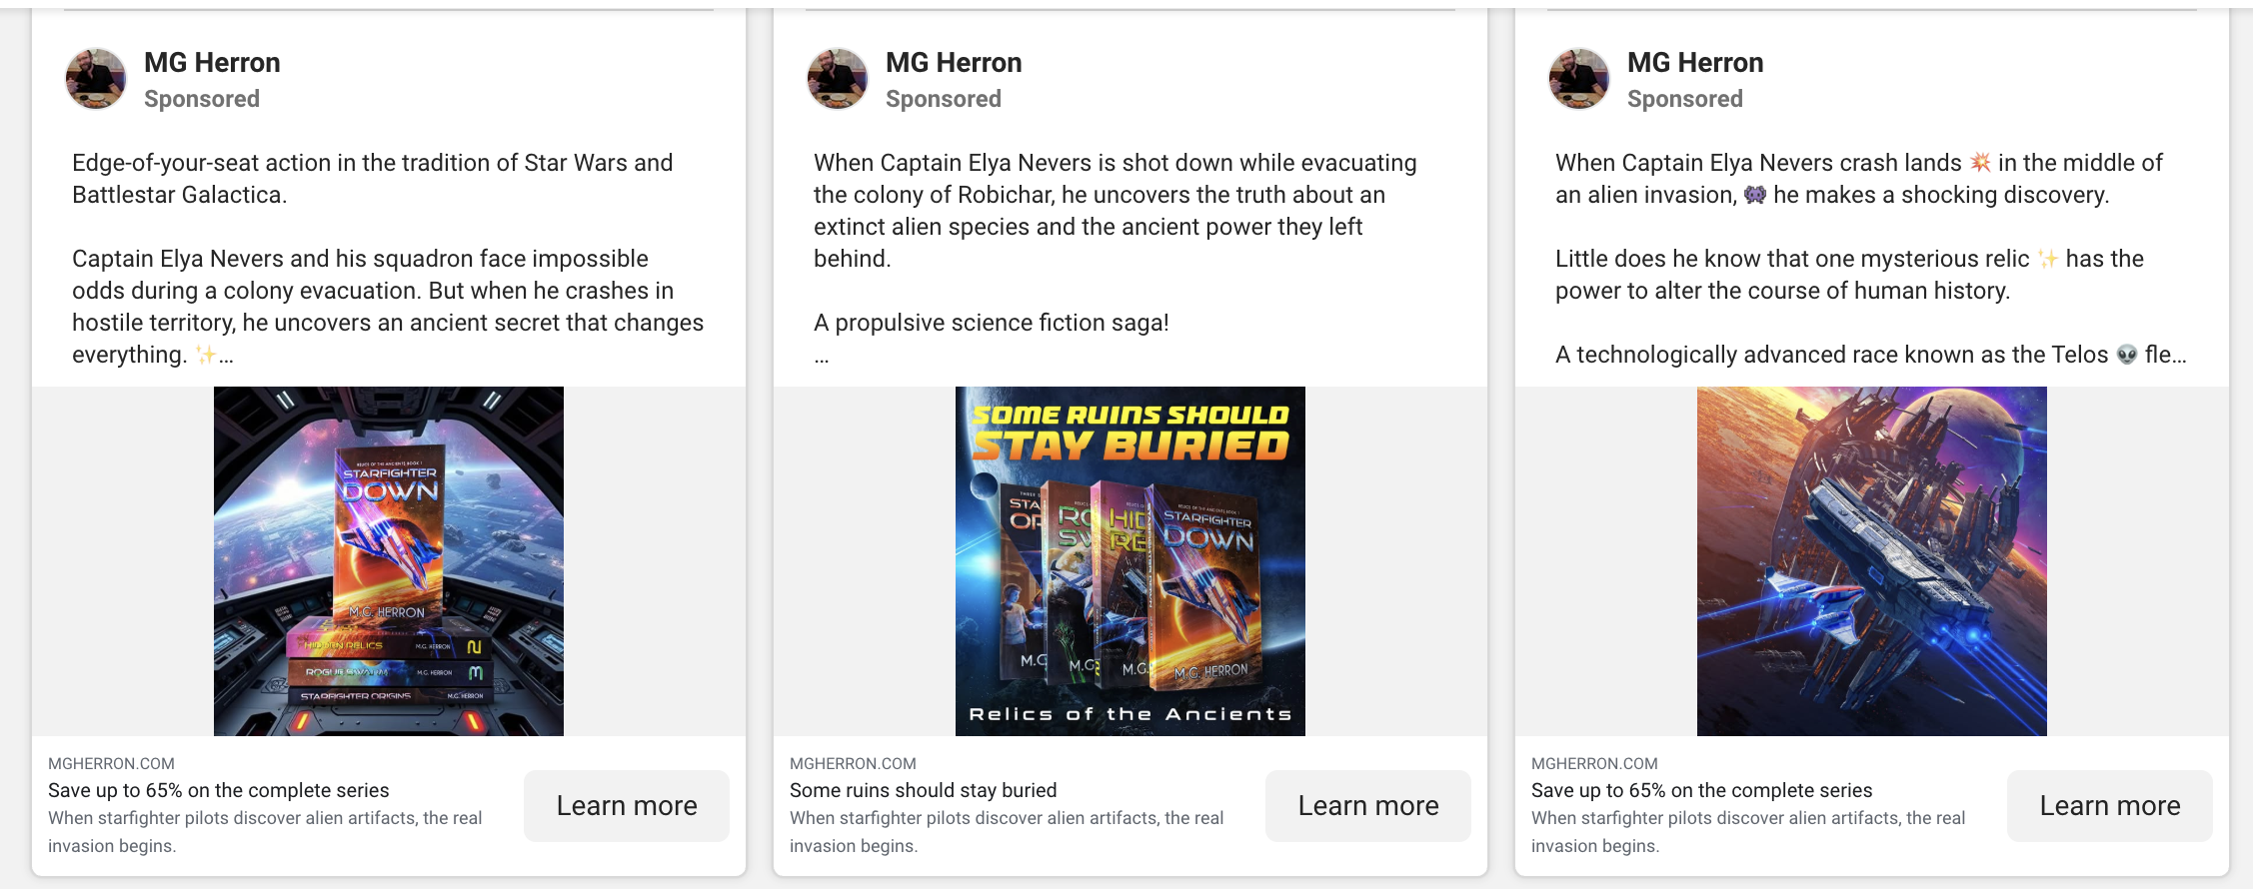
Task: Open the space station battle artwork
Action: point(1871,560)
